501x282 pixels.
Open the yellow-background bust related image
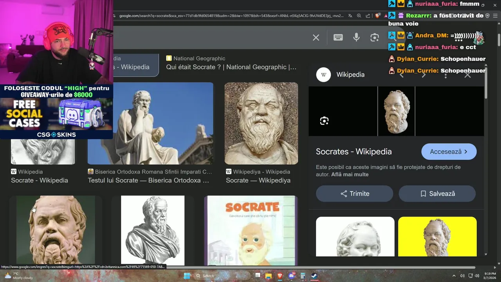pyautogui.click(x=437, y=237)
